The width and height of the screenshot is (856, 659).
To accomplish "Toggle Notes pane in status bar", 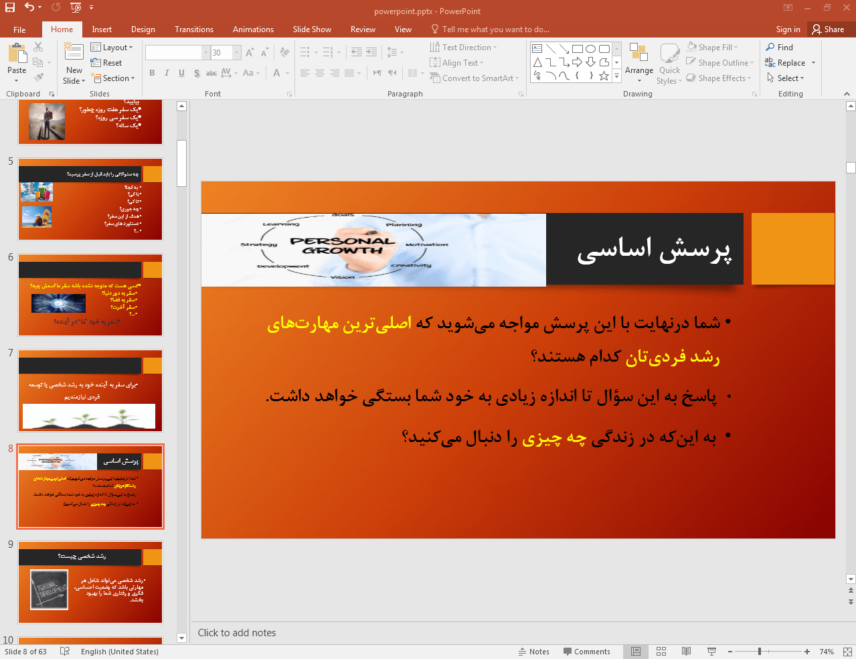I will 533,652.
